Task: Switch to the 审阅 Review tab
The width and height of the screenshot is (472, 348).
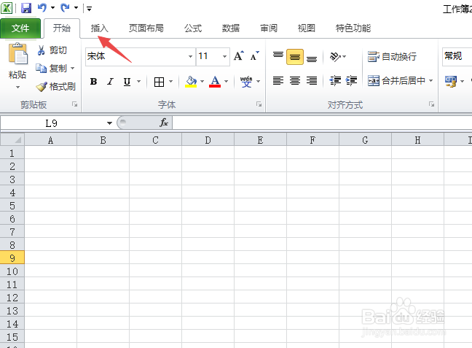Action: 269,28
